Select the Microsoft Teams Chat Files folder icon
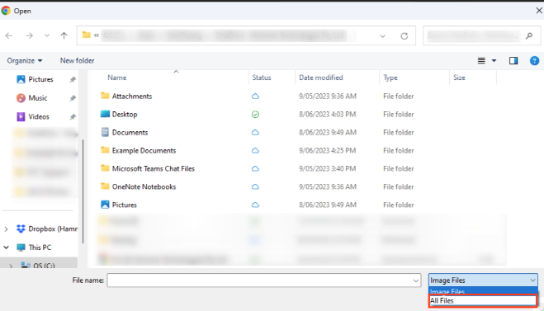Viewport: 544px width, 311px height. pyautogui.click(x=105, y=167)
